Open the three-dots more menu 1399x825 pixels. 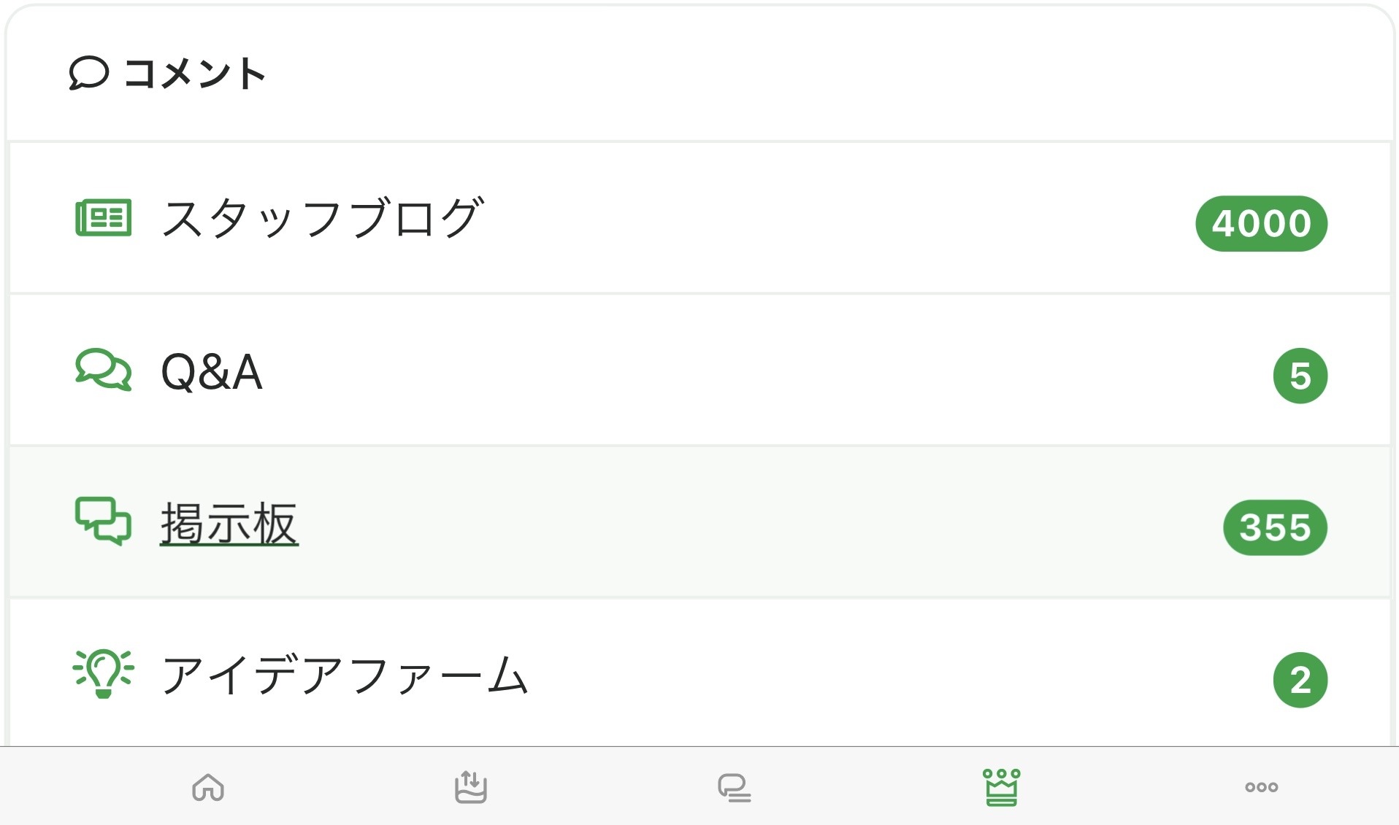1261,787
